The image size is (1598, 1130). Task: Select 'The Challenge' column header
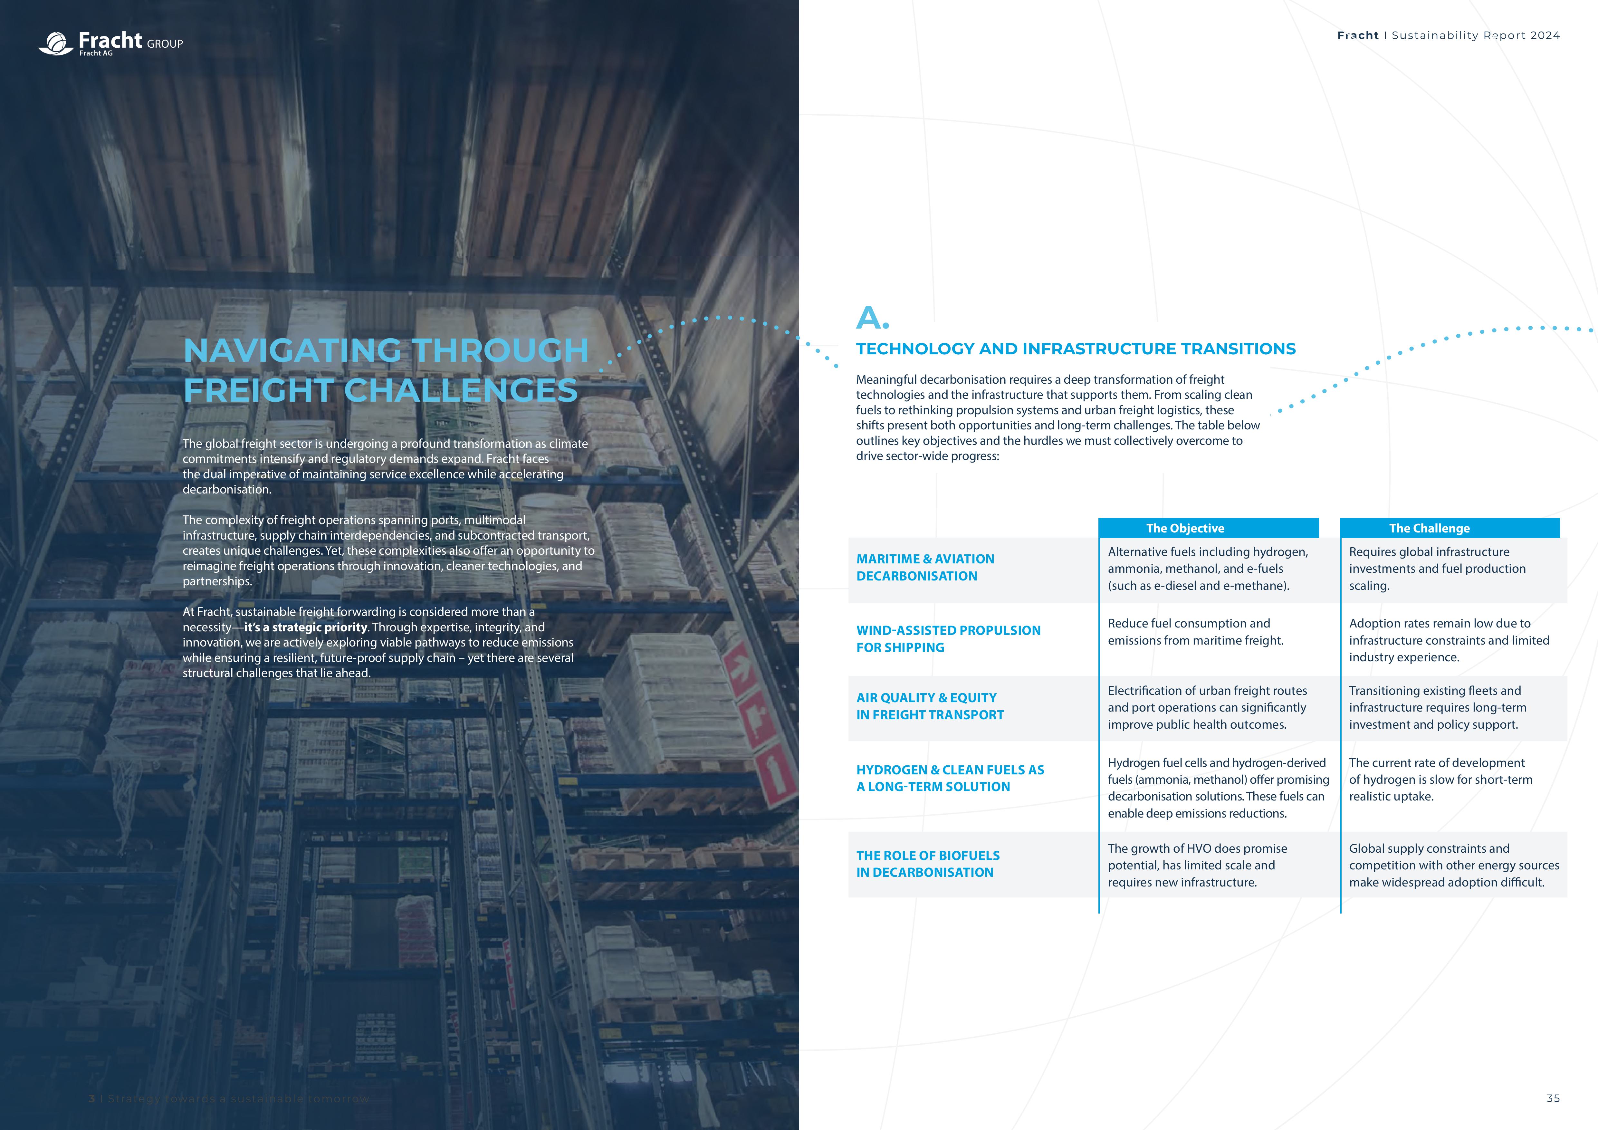pos(1429,528)
